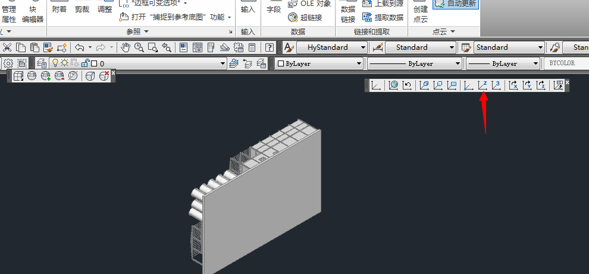Select the Pan hand tool
Screen dimensions: 589x274
pos(126,47)
